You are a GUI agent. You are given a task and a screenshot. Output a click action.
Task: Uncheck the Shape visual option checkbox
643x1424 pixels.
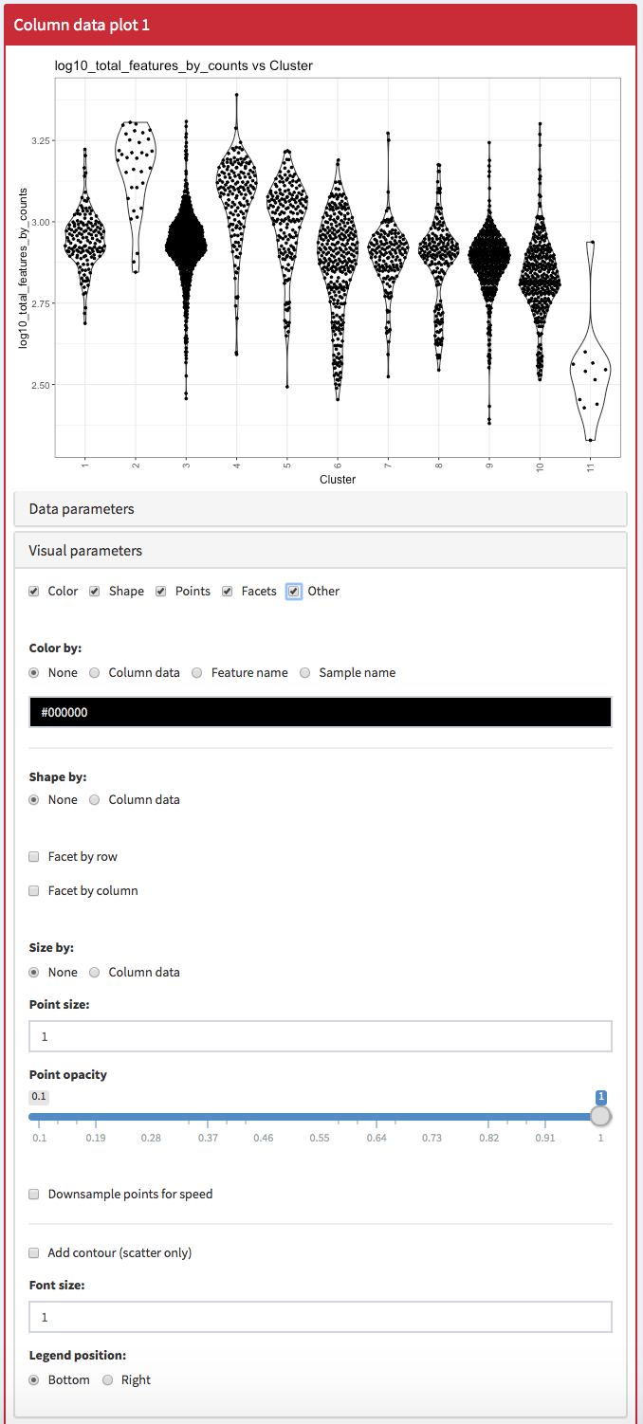coord(95,592)
